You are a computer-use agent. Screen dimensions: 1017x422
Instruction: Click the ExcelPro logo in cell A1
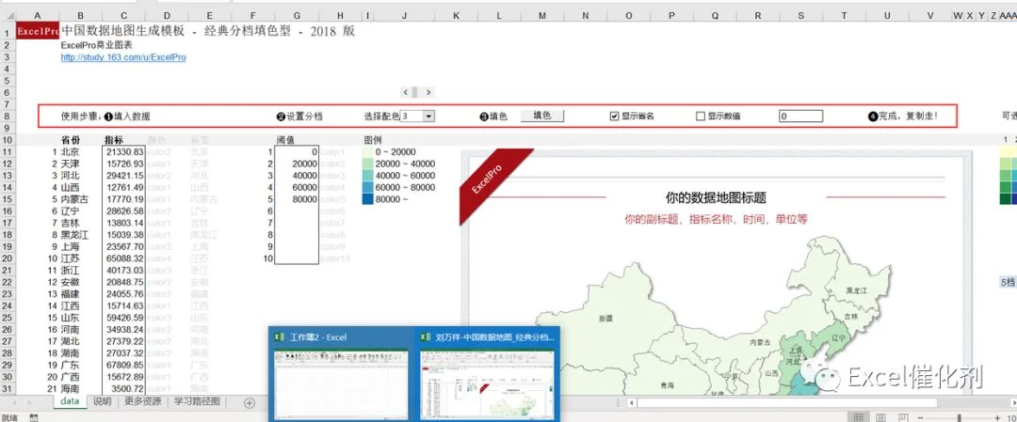point(38,31)
